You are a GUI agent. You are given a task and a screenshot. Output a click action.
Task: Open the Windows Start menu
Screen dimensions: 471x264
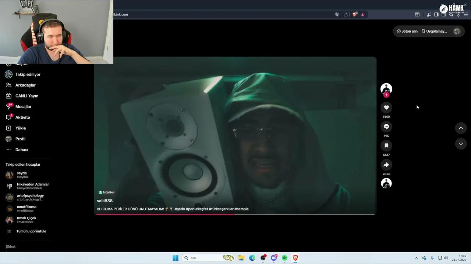tap(176, 258)
